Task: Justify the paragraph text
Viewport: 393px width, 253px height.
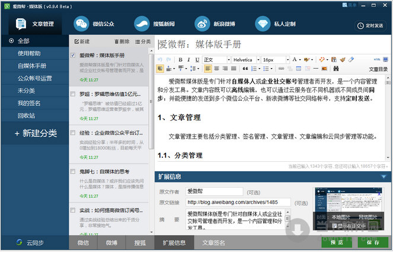Action: point(234,68)
